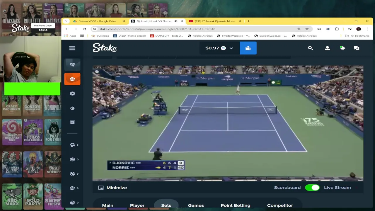Select the bottom oval-ball sport icon in the sidebar
The width and height of the screenshot is (375, 211).
72,203
